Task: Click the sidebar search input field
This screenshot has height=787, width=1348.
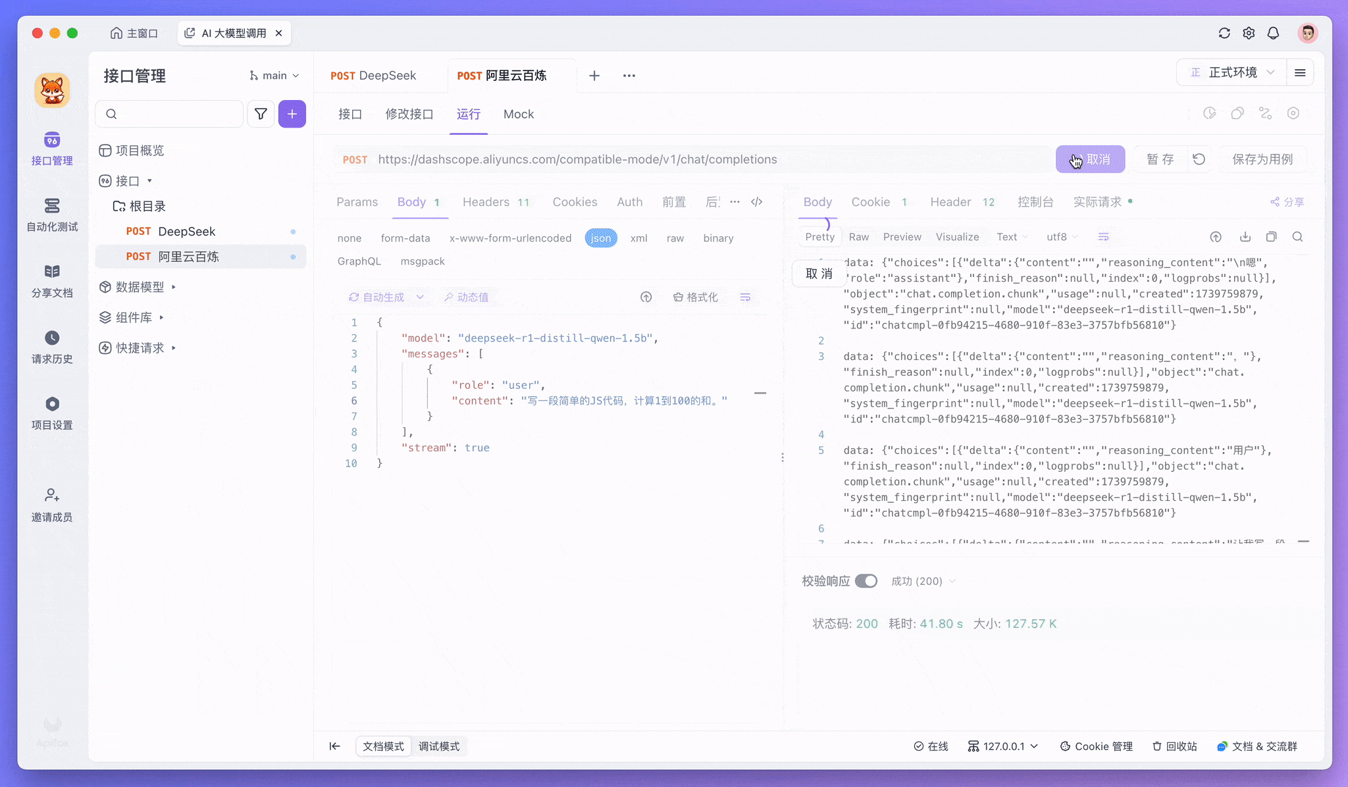Action: tap(170, 114)
